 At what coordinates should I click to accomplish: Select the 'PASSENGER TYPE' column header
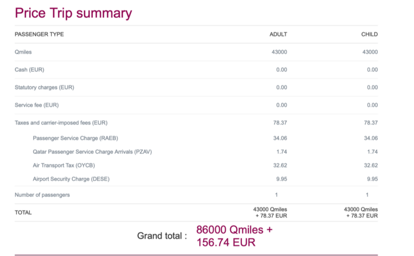[x=39, y=34]
